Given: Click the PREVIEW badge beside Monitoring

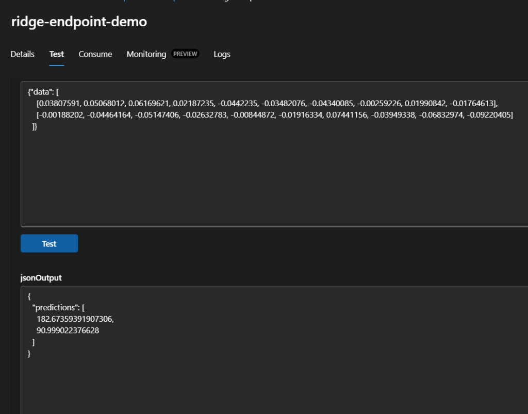Looking at the screenshot, I should (185, 54).
